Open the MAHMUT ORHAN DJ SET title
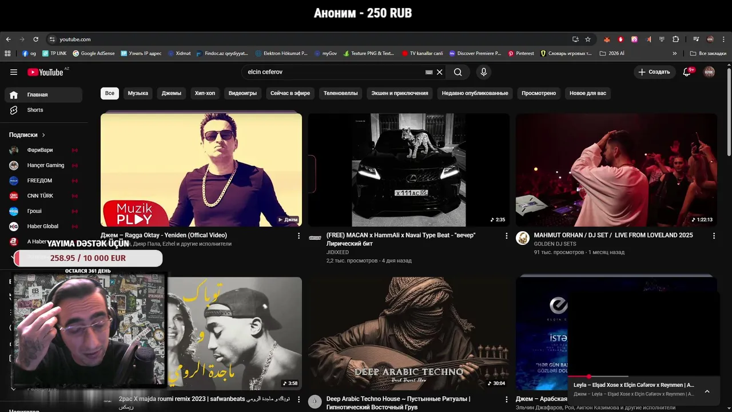Screen dimensions: 732x412 tap(613, 235)
